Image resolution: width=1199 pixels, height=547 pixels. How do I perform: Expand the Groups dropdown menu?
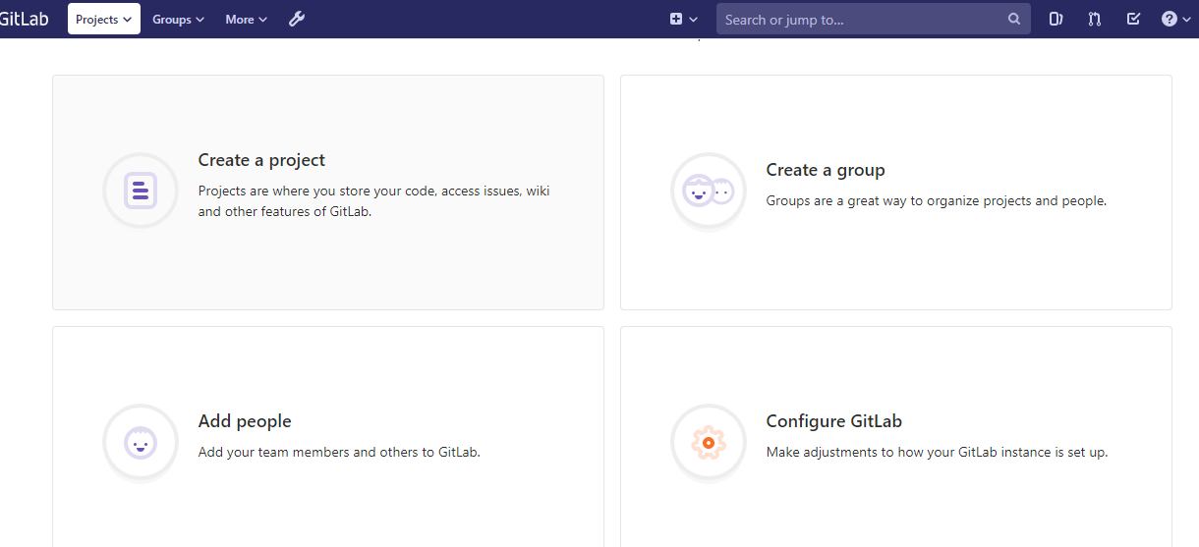[x=178, y=19]
